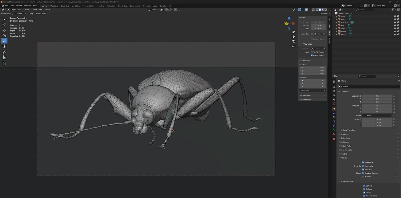Click the Add Cube tool
Viewport: 401px width, 198px height.
4,63
